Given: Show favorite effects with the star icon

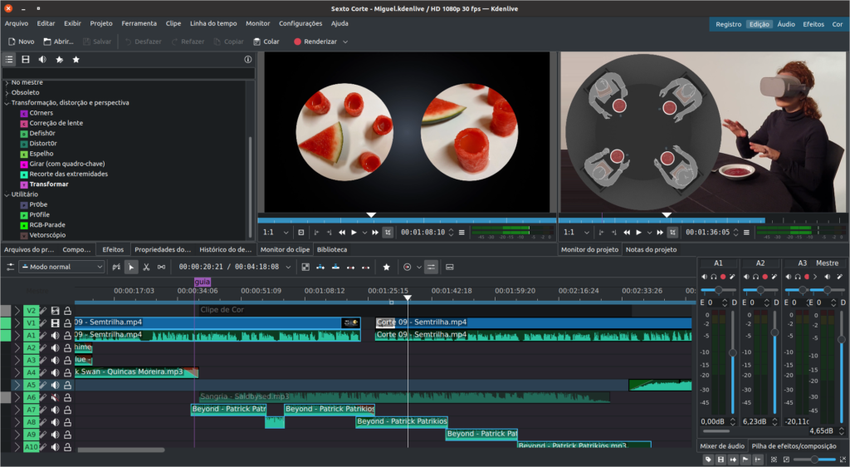Looking at the screenshot, I should click(x=76, y=60).
